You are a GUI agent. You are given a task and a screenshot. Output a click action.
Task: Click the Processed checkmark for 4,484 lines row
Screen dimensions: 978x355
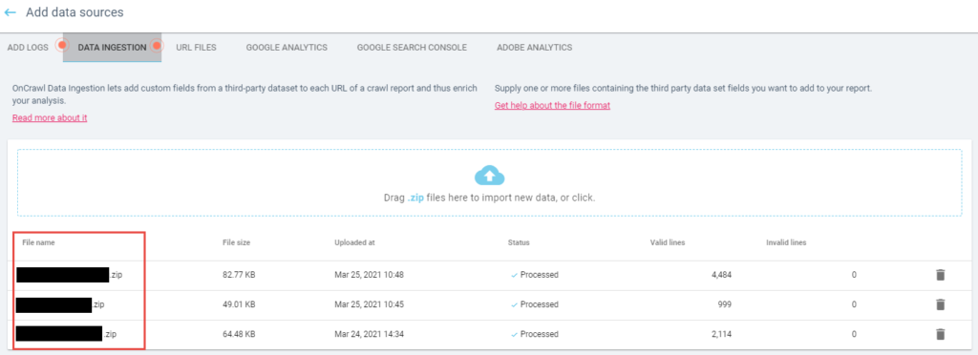coord(515,275)
